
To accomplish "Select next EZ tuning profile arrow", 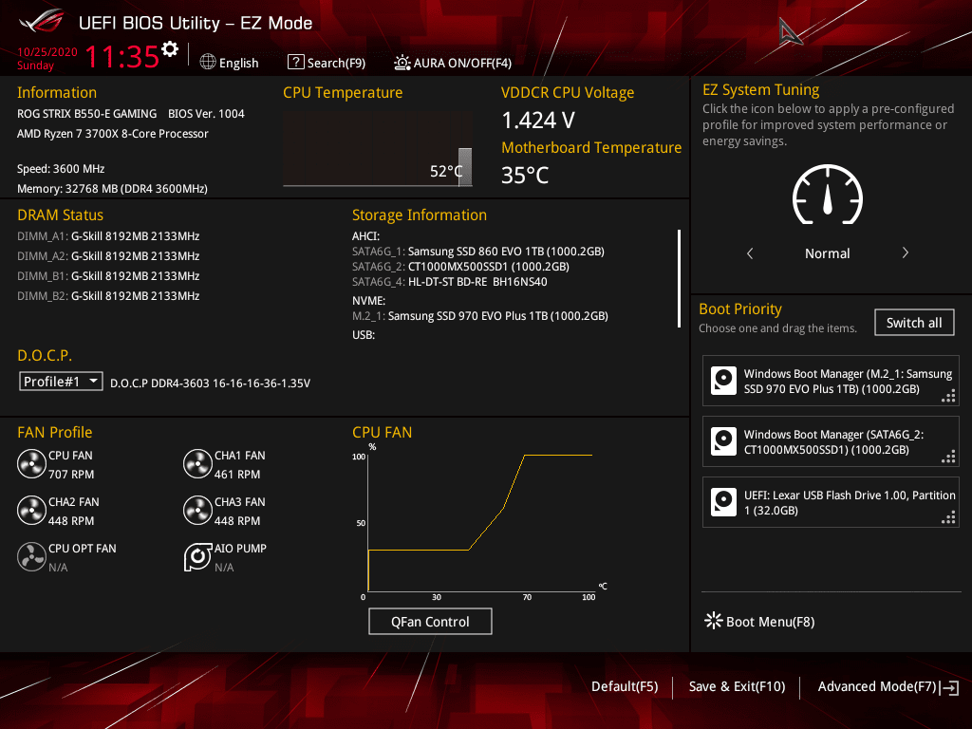I will point(905,252).
